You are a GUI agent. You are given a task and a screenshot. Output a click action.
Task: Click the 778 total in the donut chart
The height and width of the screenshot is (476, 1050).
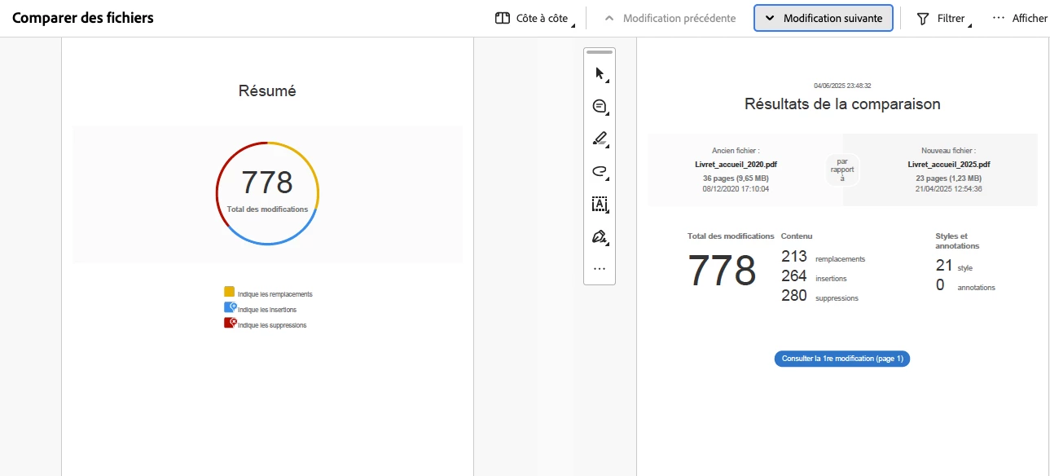click(x=267, y=183)
